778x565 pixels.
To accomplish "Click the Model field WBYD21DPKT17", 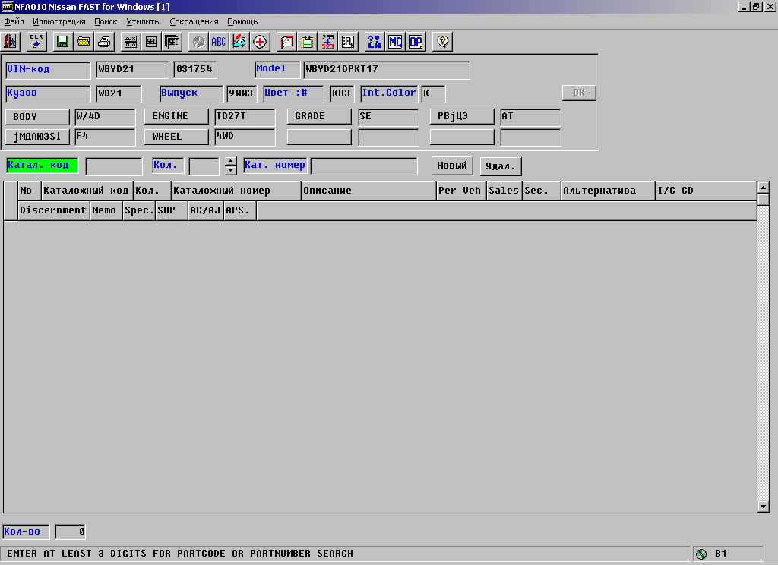I will [x=387, y=70].
